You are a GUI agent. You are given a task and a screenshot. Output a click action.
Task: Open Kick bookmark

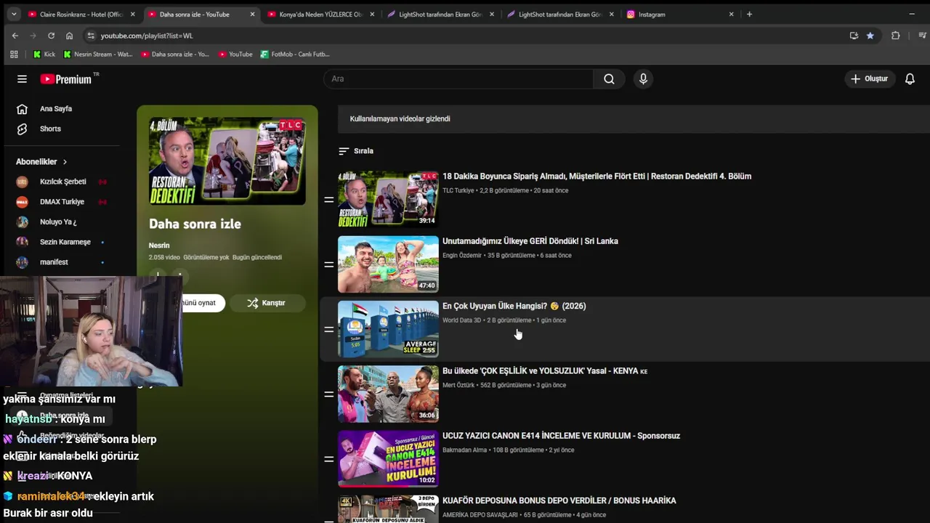[44, 54]
